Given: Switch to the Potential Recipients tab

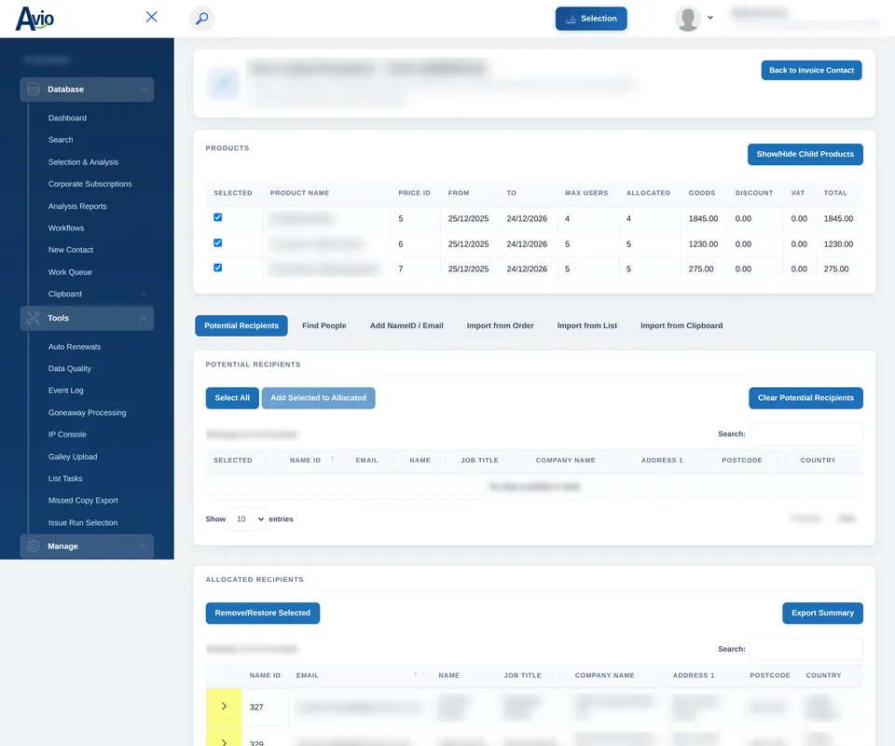Looking at the screenshot, I should [x=241, y=326].
